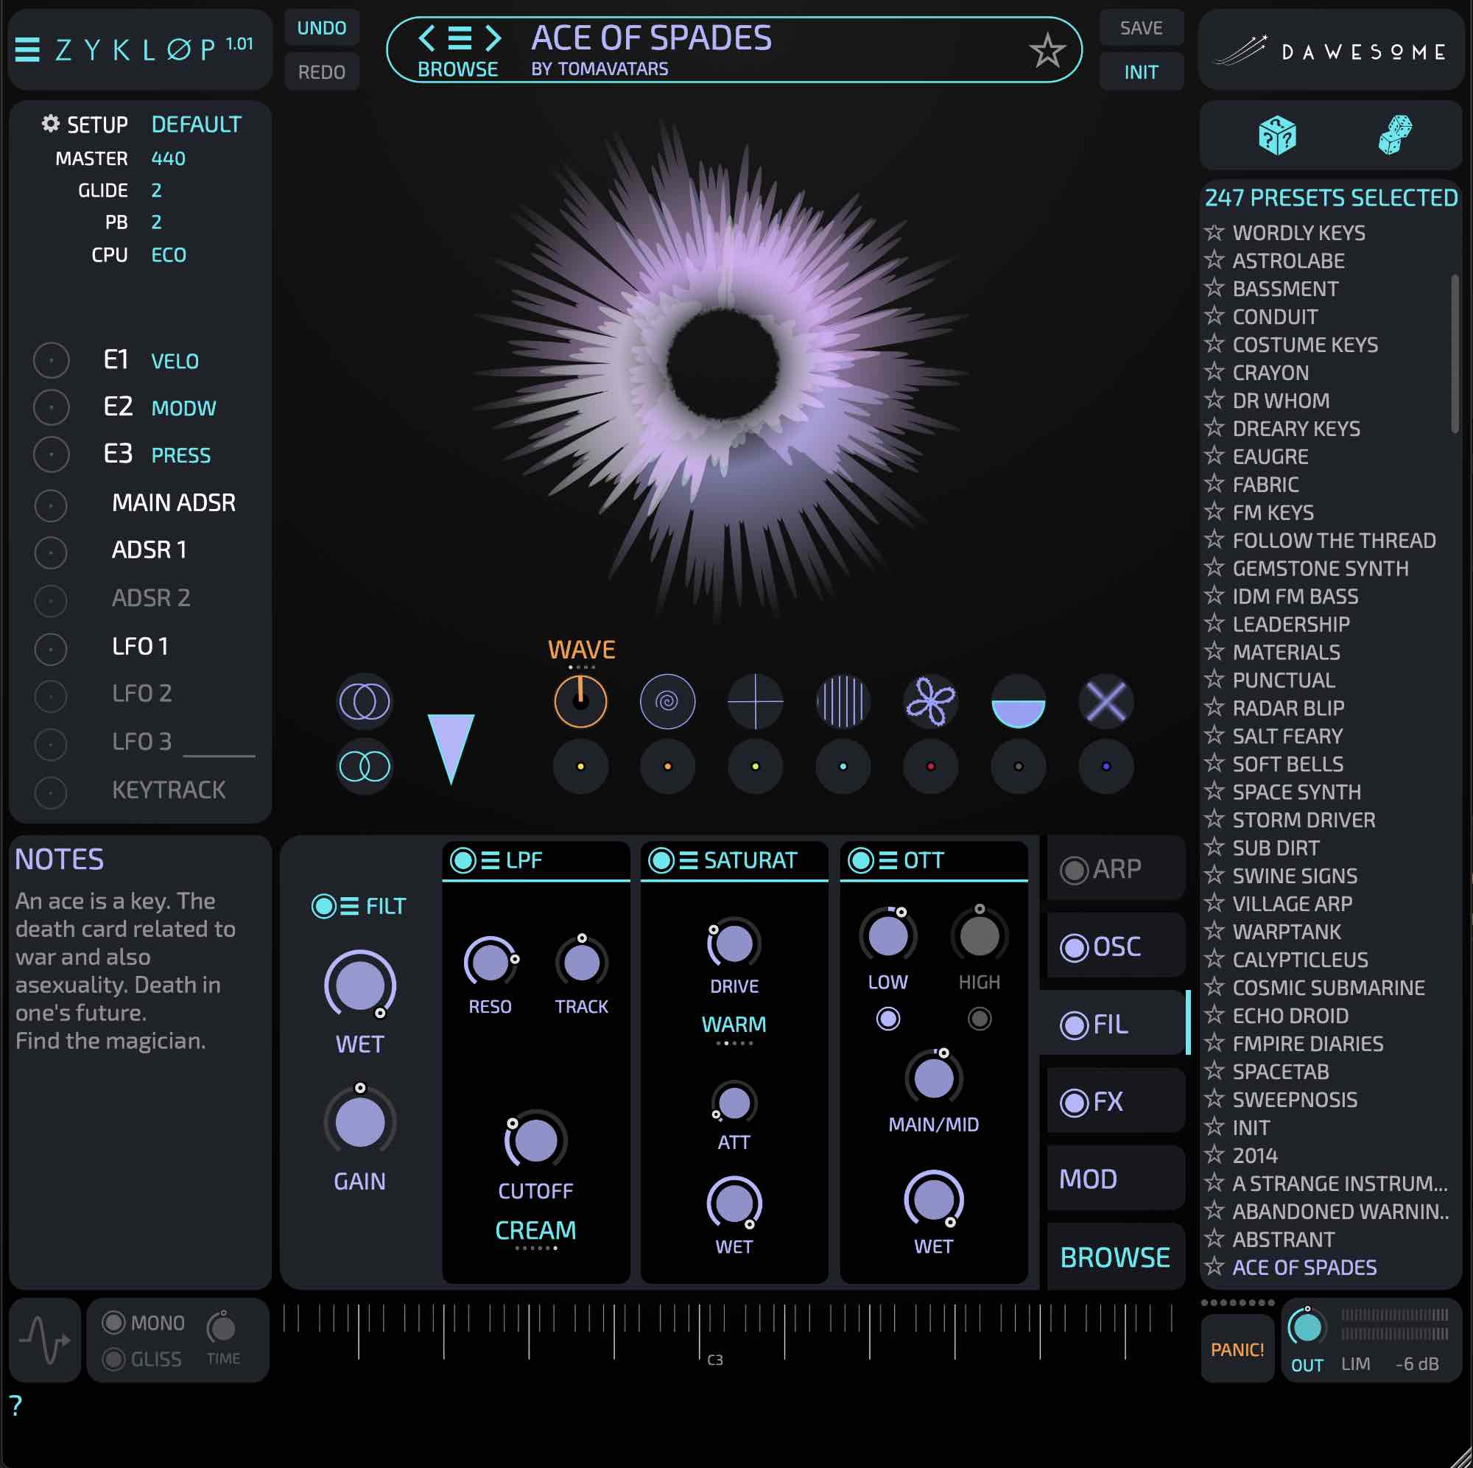The image size is (1473, 1468).
Task: Change the E1 VELO source
Action: (175, 361)
